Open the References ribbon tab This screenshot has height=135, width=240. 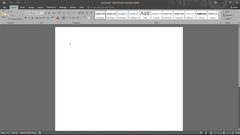click(51, 7)
